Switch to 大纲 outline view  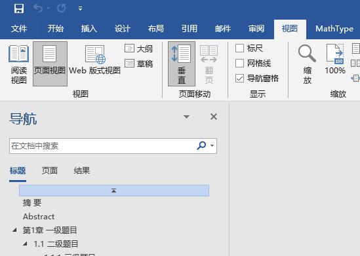coord(138,48)
